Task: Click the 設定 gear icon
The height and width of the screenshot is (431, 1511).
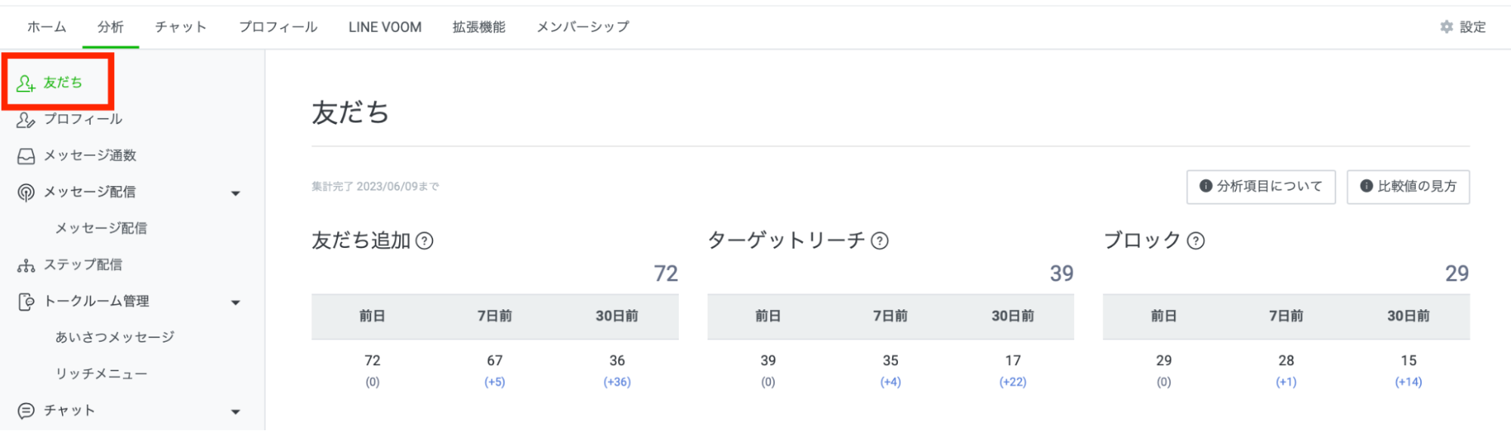Action: 1447,27
